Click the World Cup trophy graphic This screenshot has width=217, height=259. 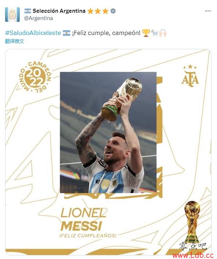192,222
